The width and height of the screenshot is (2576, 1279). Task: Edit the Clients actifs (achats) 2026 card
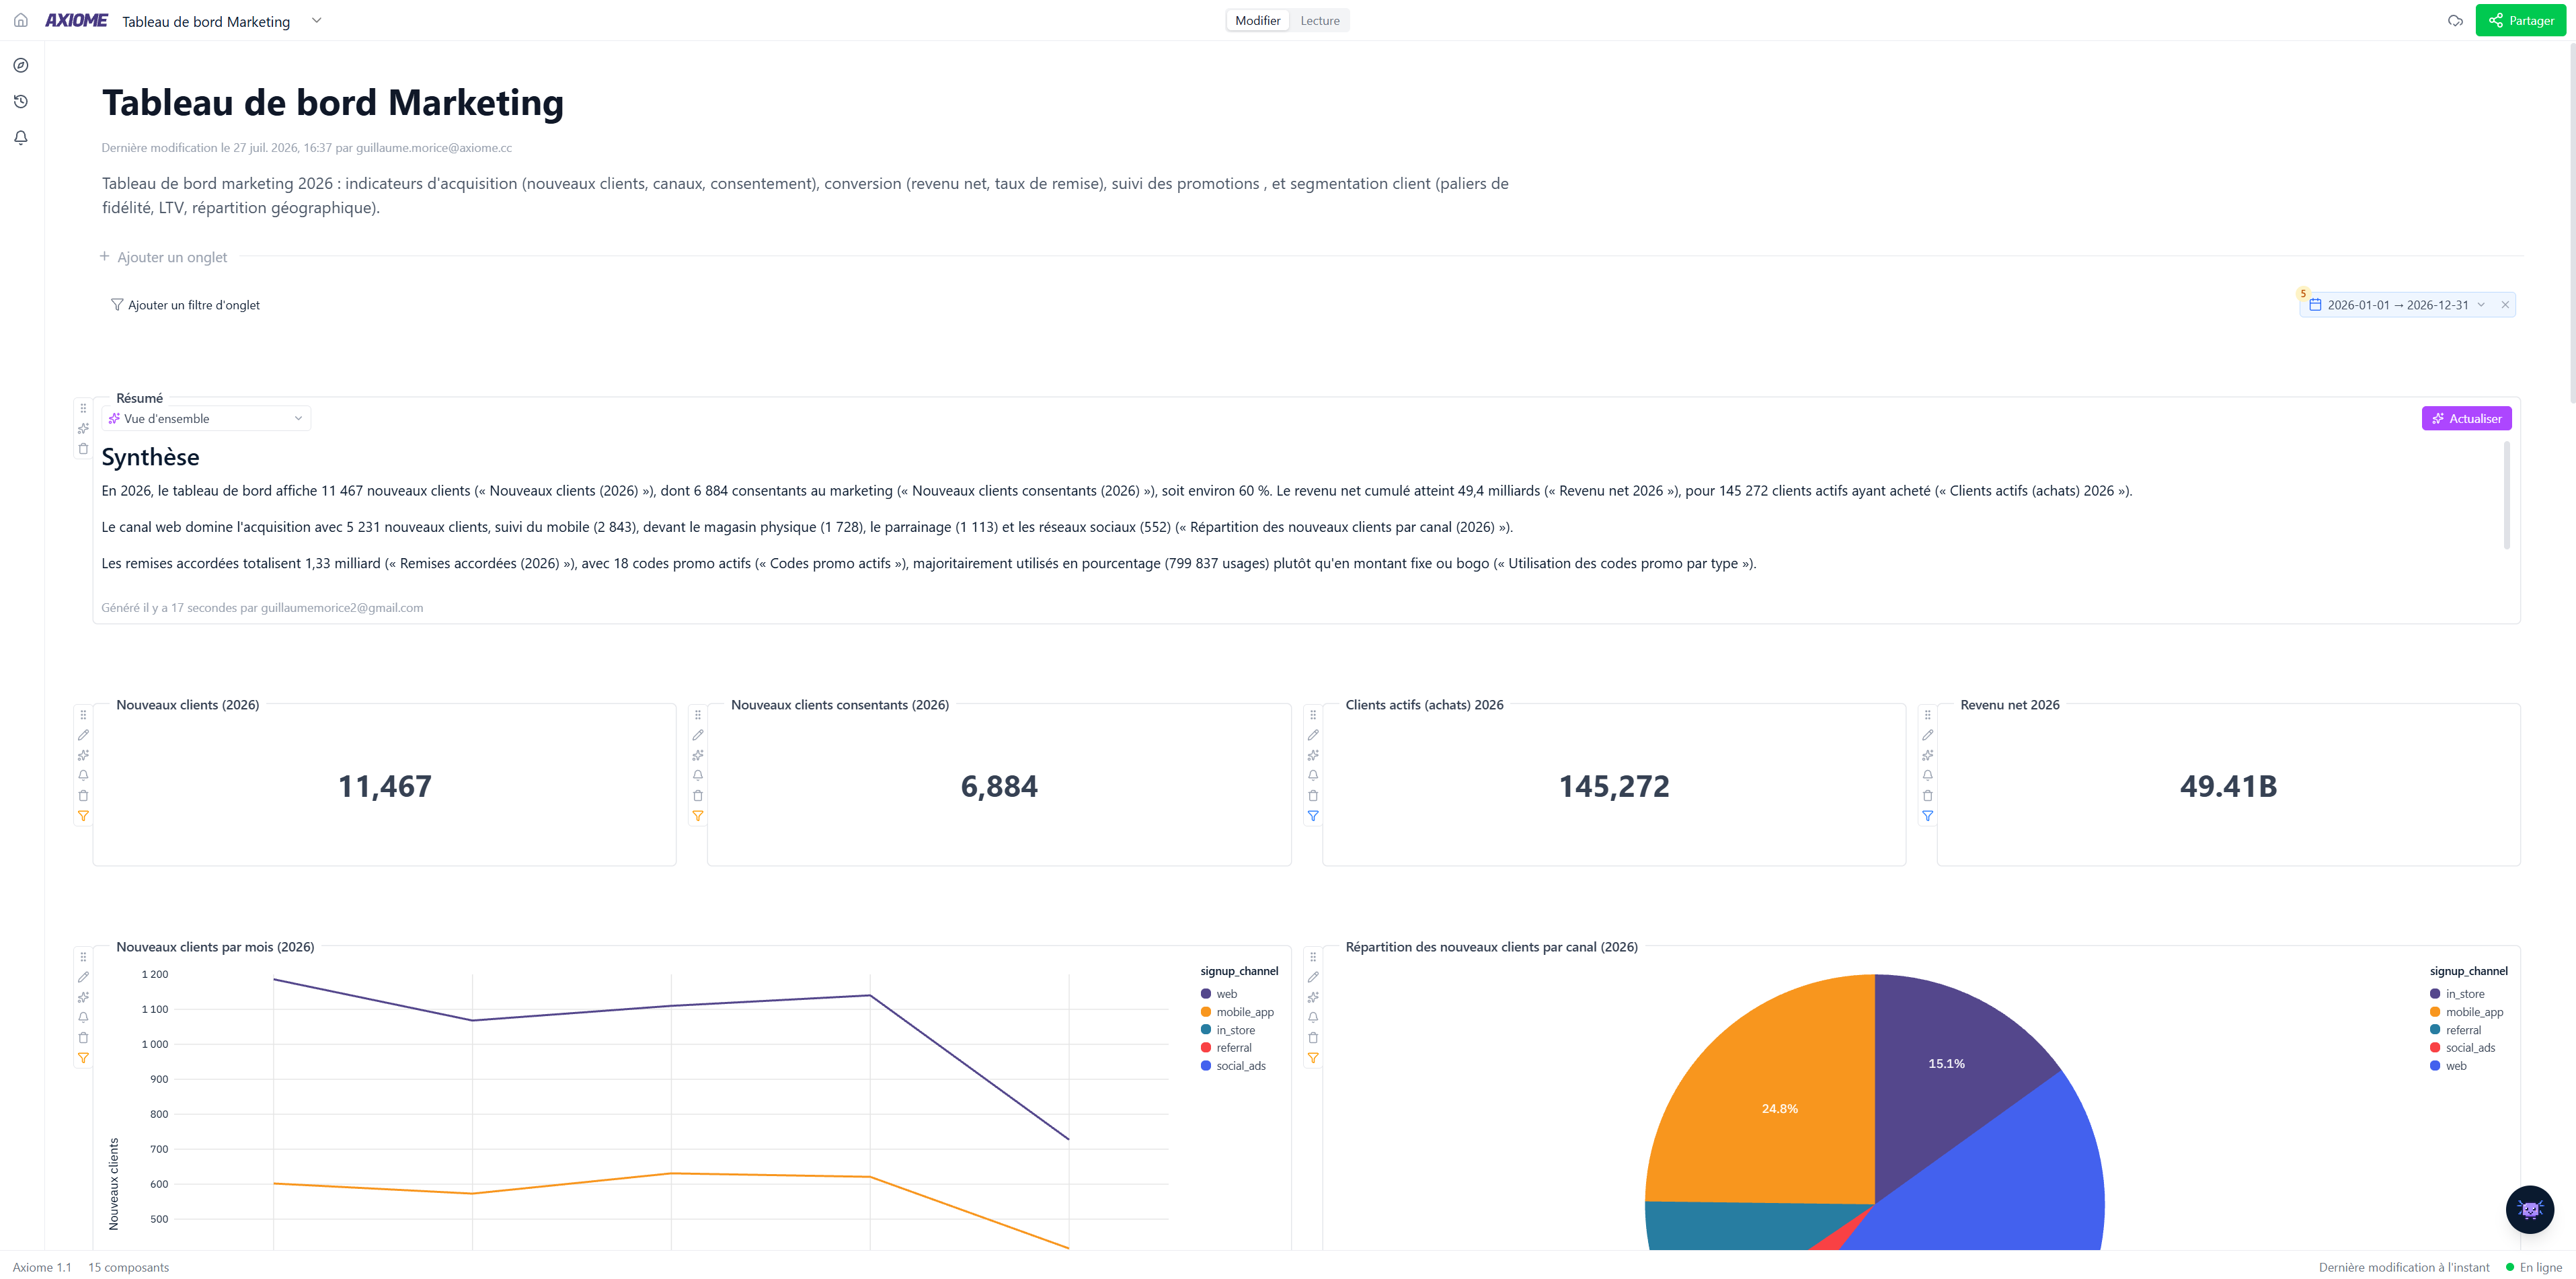[x=1313, y=734]
